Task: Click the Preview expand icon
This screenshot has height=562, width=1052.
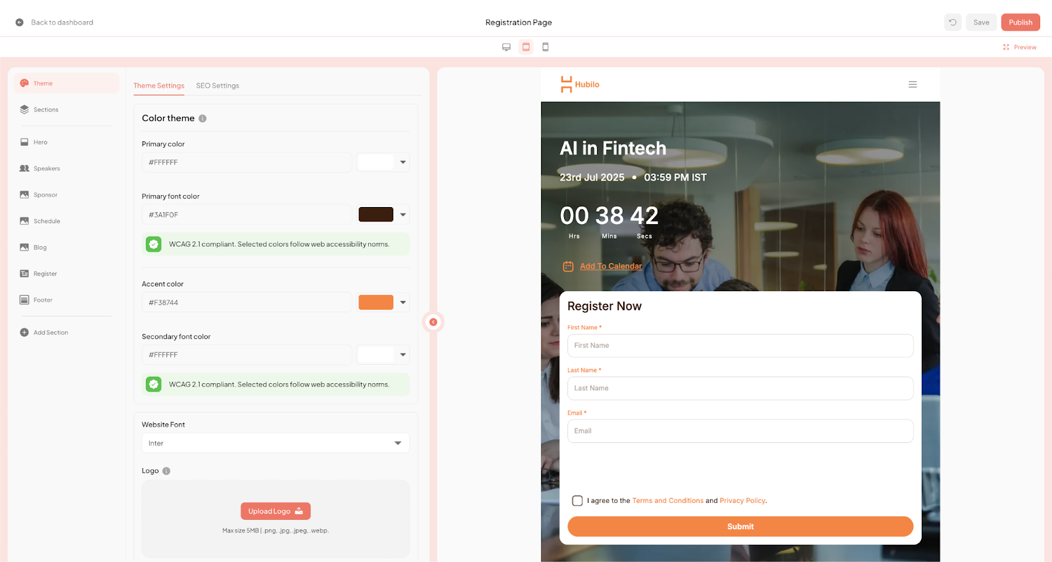Action: [1006, 47]
